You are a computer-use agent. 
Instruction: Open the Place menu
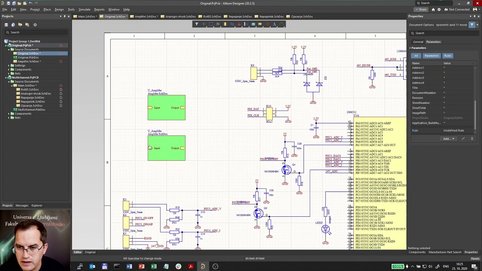(x=47, y=9)
